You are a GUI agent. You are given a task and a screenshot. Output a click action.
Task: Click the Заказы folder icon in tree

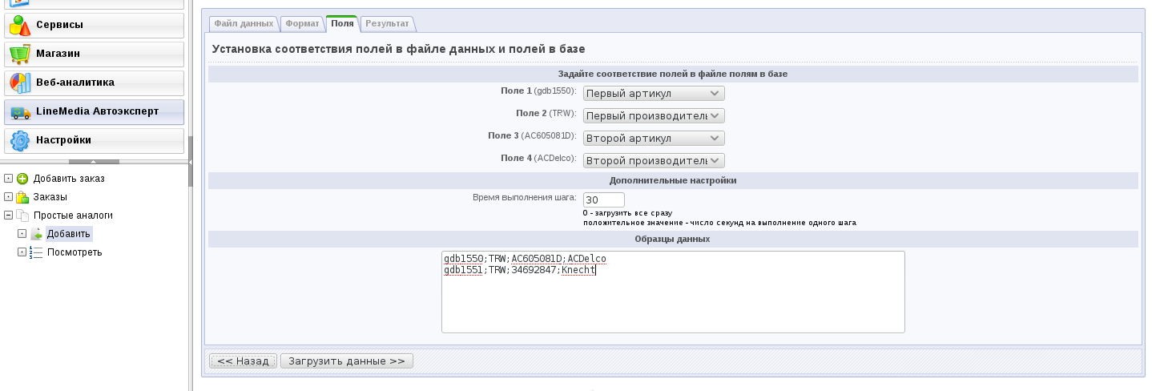tap(22, 197)
